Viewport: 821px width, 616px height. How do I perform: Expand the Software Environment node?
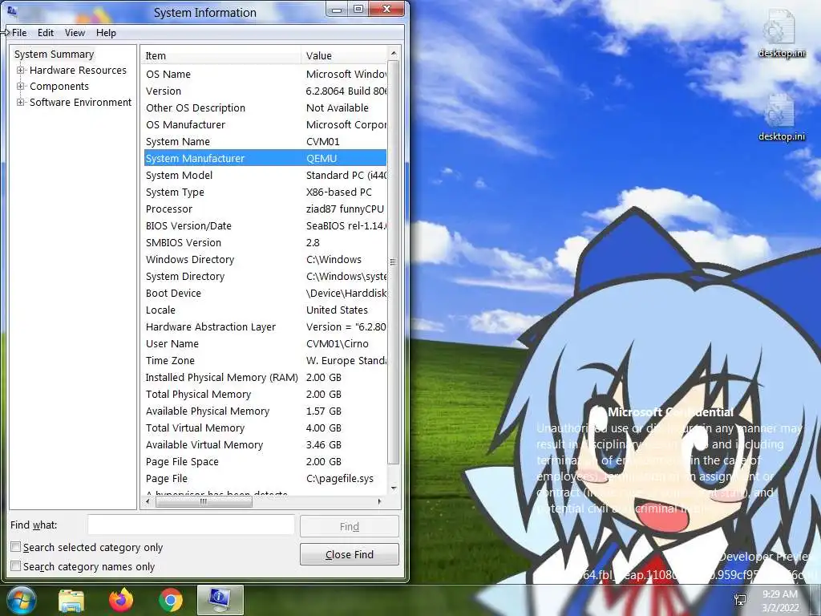point(20,102)
